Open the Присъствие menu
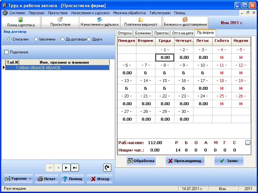This screenshot has height=193, width=258. click(x=58, y=13)
